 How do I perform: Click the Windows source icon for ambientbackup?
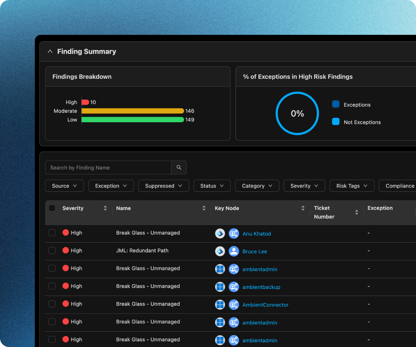[x=220, y=287]
